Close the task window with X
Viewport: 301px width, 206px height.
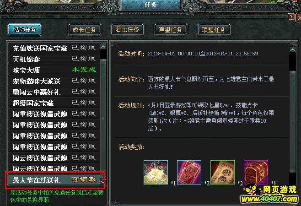point(299,18)
